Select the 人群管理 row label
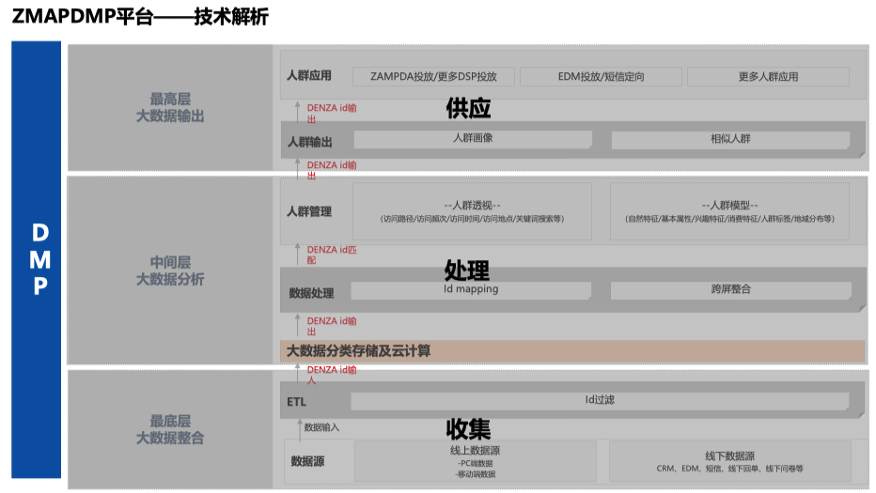Viewport: 876px width, 493px height. tap(309, 211)
